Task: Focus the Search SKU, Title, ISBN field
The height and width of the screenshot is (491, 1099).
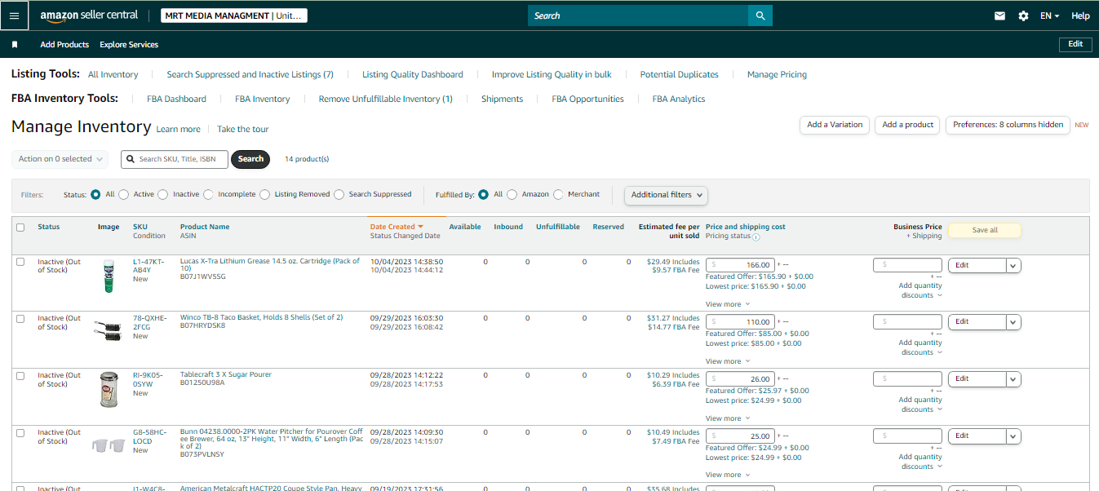Action: (x=175, y=159)
